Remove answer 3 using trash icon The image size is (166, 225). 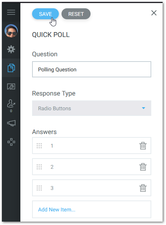pos(143,188)
